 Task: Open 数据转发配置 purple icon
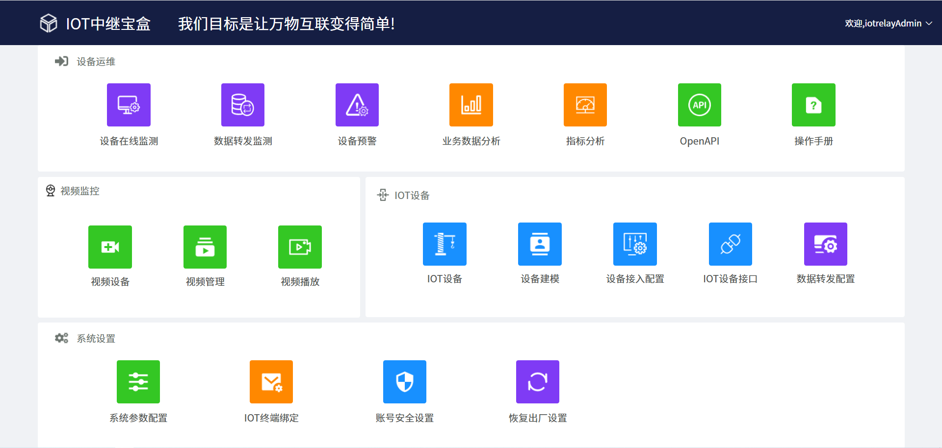(x=825, y=244)
